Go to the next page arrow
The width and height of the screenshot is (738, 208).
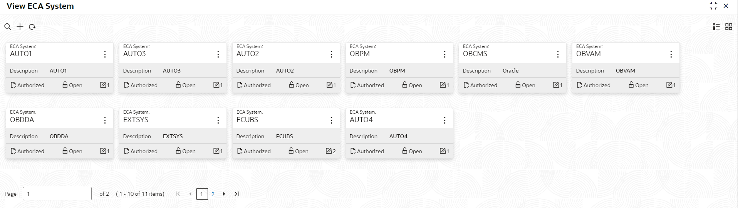(x=224, y=194)
